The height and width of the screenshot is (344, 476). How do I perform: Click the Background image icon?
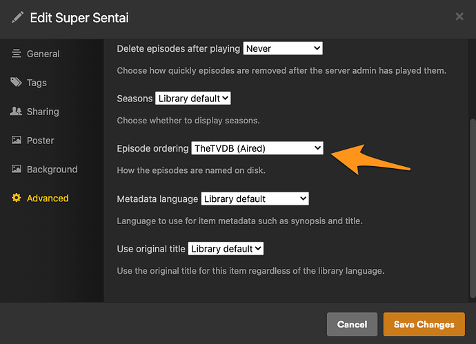click(x=17, y=169)
